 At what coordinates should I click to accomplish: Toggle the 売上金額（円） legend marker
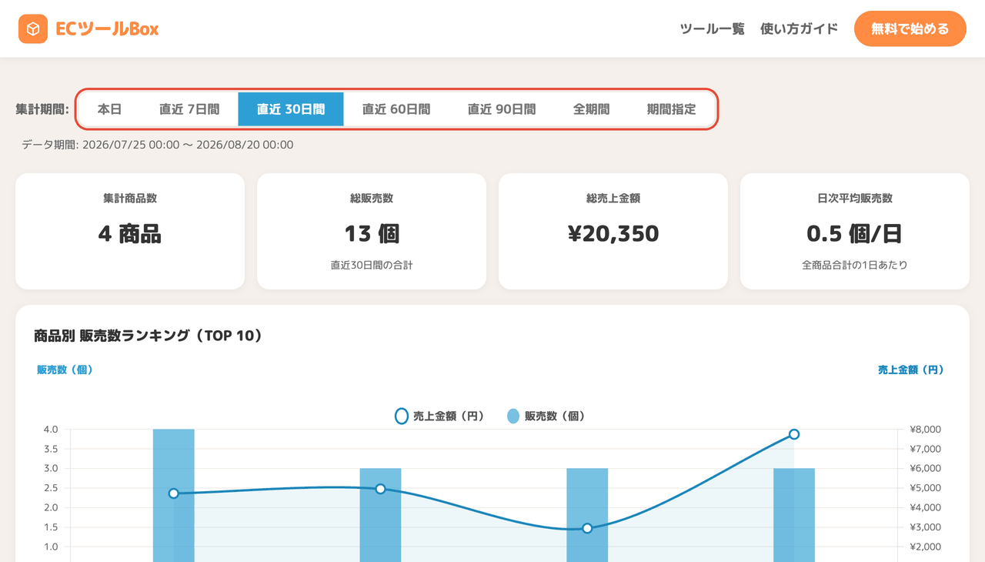(x=401, y=416)
